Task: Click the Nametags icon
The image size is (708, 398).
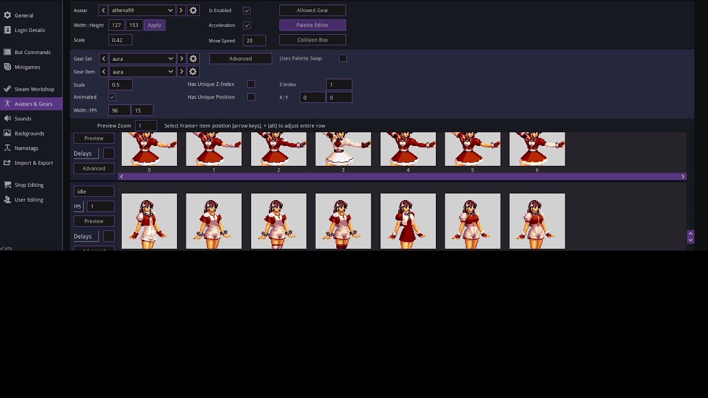Action: point(7,148)
